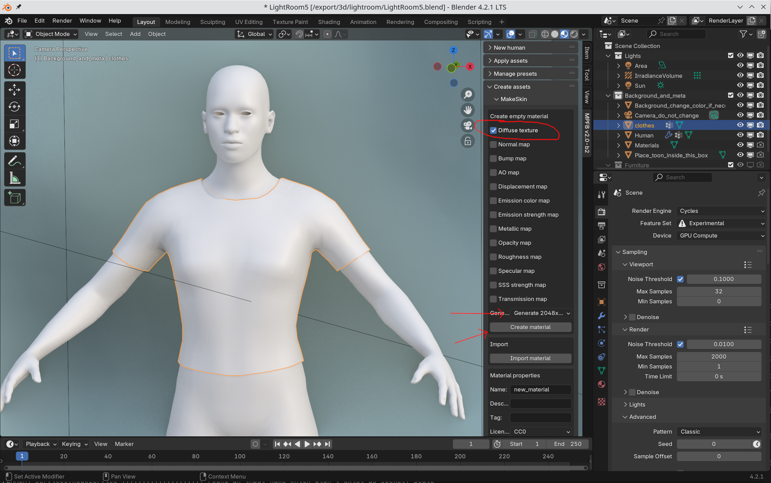
Task: Open the File menu
Action: tap(22, 21)
